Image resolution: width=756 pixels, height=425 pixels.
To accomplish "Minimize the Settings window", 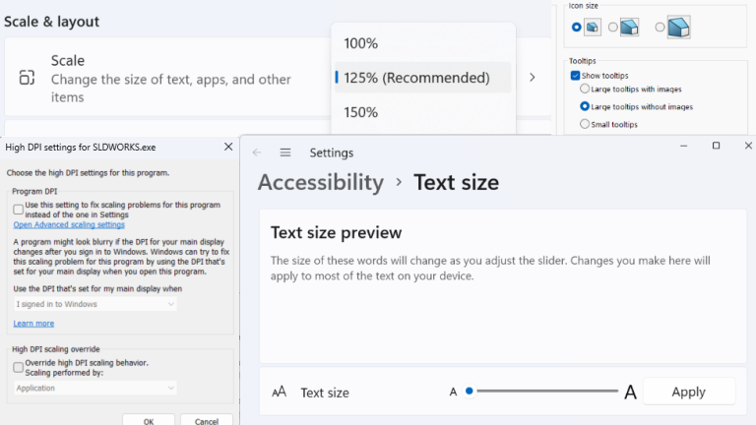I will [x=684, y=146].
